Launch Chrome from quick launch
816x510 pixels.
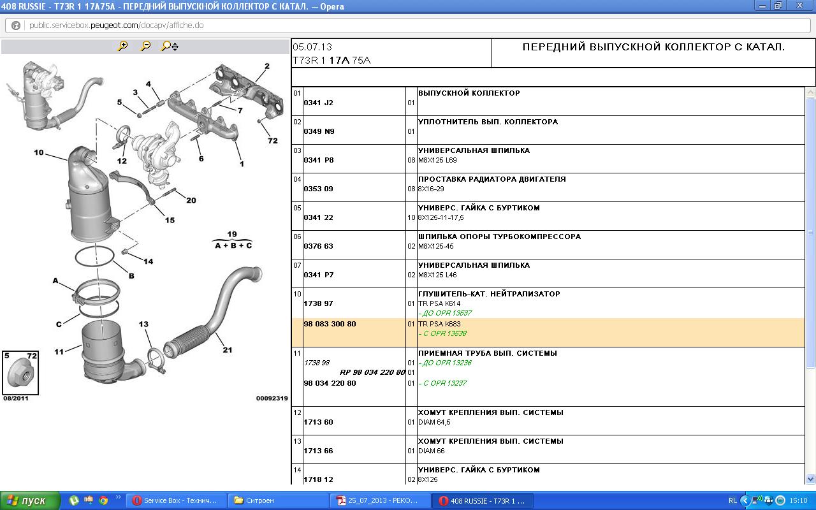(103, 500)
